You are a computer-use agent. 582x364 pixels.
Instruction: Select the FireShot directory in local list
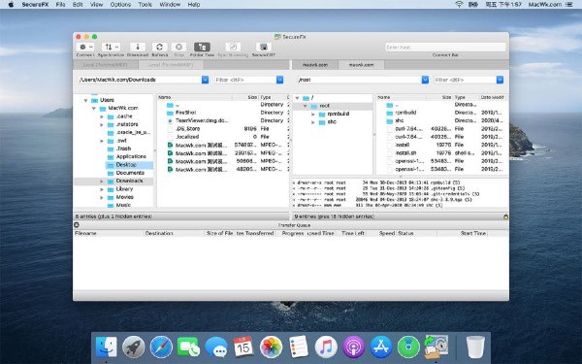(x=185, y=113)
